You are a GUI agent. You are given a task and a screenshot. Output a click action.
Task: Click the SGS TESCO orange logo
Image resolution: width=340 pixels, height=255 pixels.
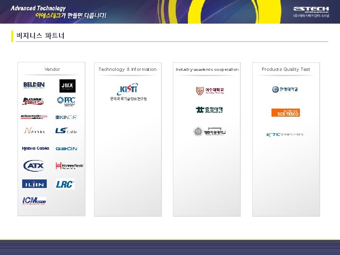click(286, 113)
